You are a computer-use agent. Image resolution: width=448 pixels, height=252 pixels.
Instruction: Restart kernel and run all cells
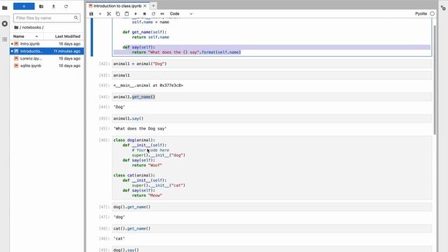[x=162, y=14]
